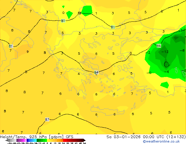Select the '-8' temperature value
This screenshot has height=144, width=186.
(x=182, y=51)
